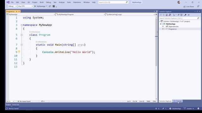Click MyNewApp repository in status bar
The height and width of the screenshot is (113, 202).
click(175, 109)
